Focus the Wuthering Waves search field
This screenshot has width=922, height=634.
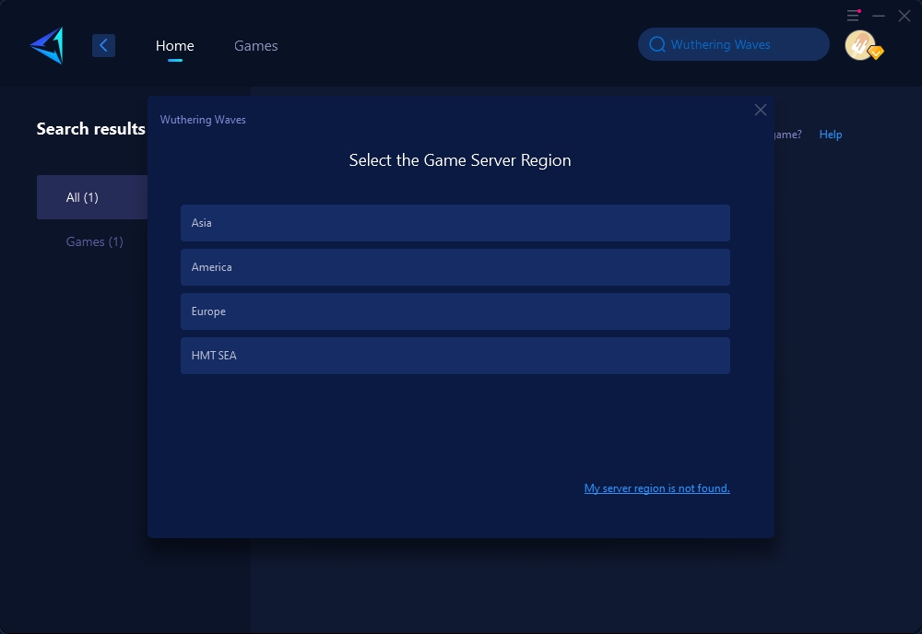[x=734, y=44]
